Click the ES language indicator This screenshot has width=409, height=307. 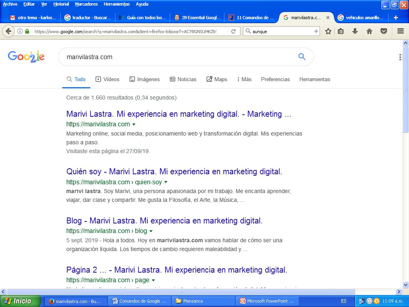coord(343,301)
